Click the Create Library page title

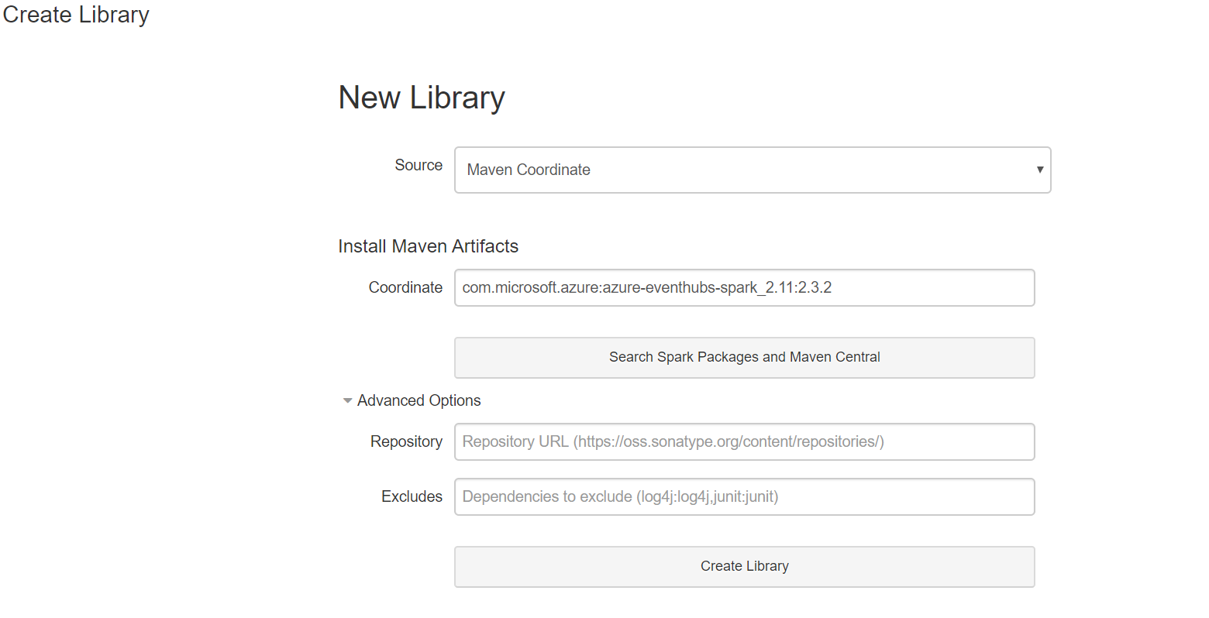(75, 15)
